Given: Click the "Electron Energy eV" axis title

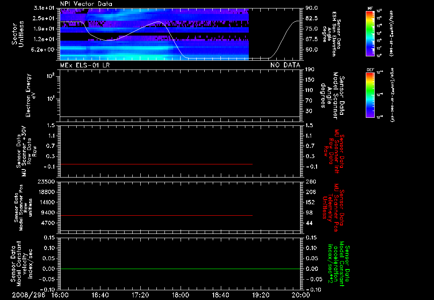Looking at the screenshot, I should point(31,95).
